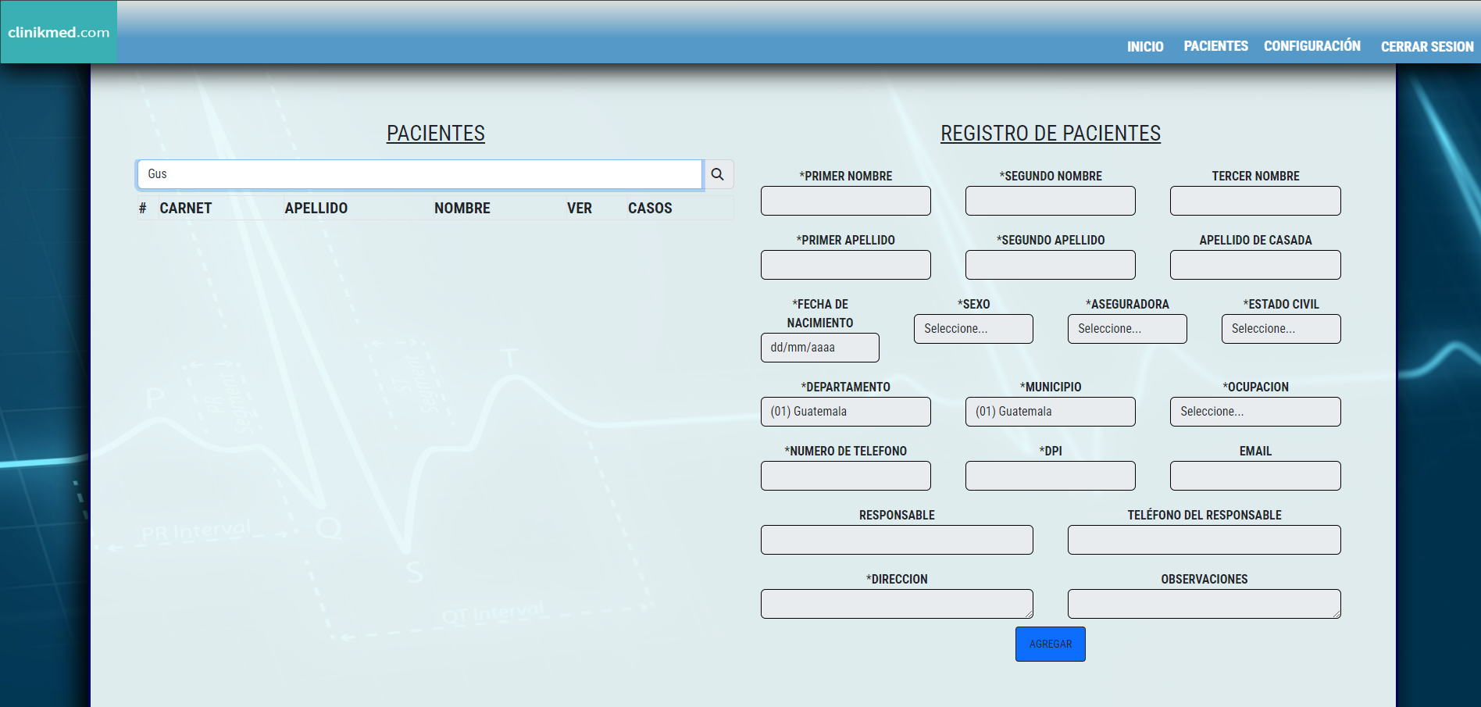Open the Municipio dropdown
The width and height of the screenshot is (1481, 707).
[x=1050, y=412]
